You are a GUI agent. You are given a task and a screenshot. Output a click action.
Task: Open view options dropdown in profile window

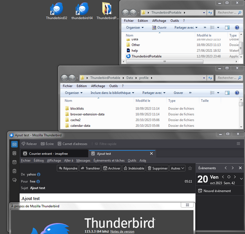(218, 93)
